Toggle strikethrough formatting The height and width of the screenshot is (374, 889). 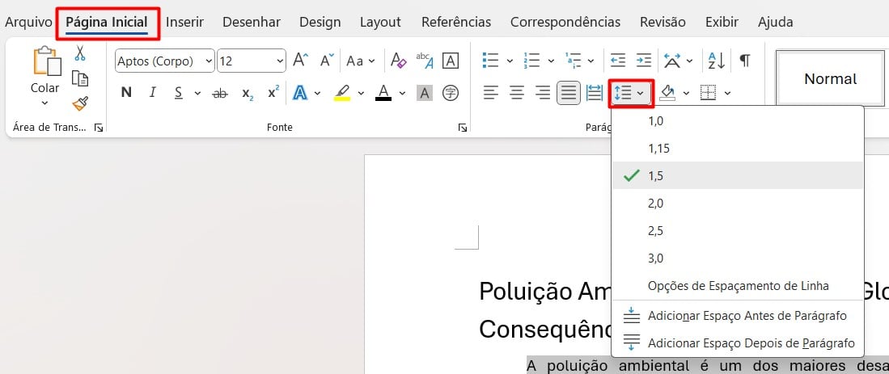coord(220,94)
